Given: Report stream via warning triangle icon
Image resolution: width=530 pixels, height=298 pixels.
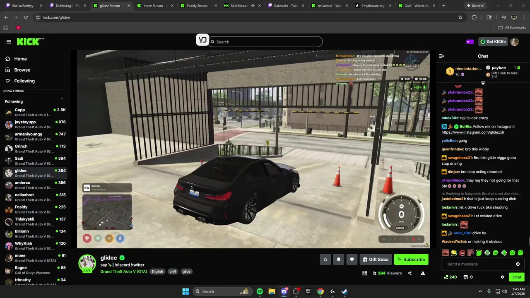Looking at the screenshot, I should pyautogui.click(x=423, y=273).
